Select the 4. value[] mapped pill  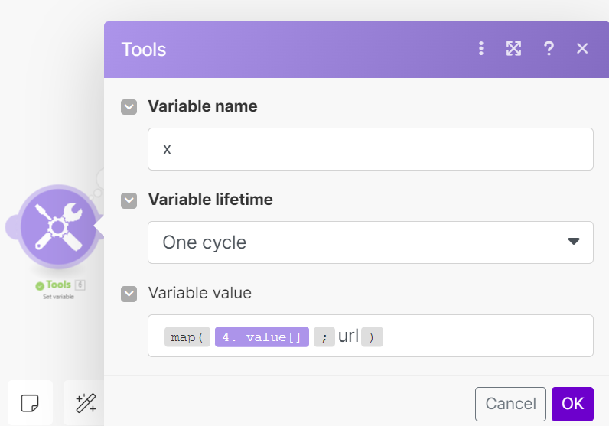(262, 337)
